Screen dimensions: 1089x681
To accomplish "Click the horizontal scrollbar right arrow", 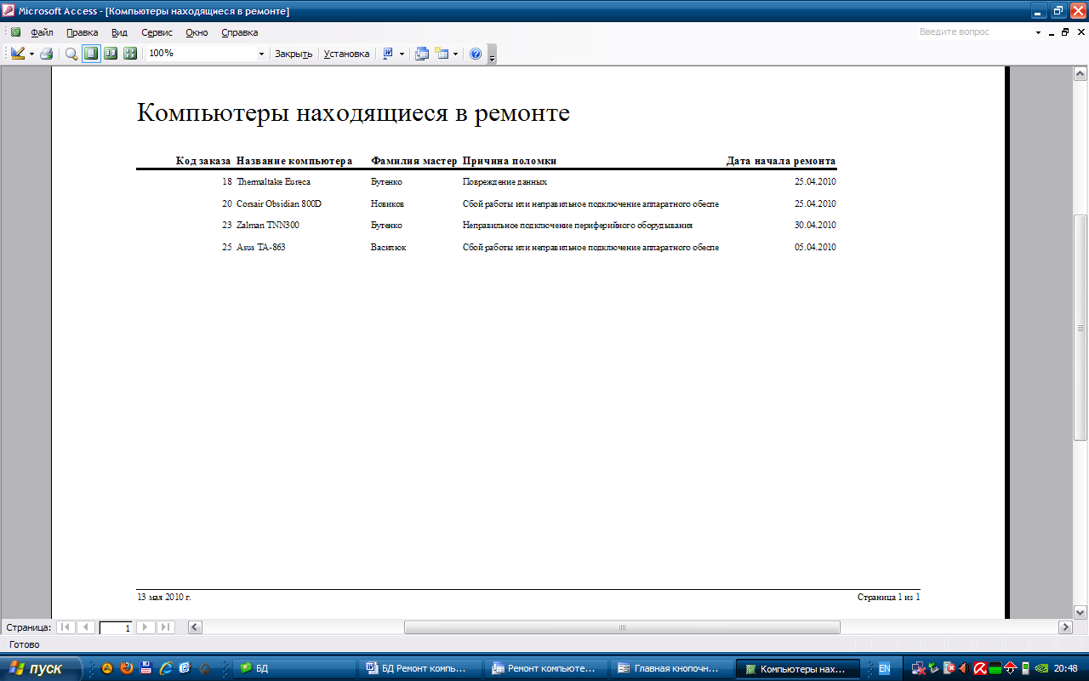I will pyautogui.click(x=1065, y=627).
